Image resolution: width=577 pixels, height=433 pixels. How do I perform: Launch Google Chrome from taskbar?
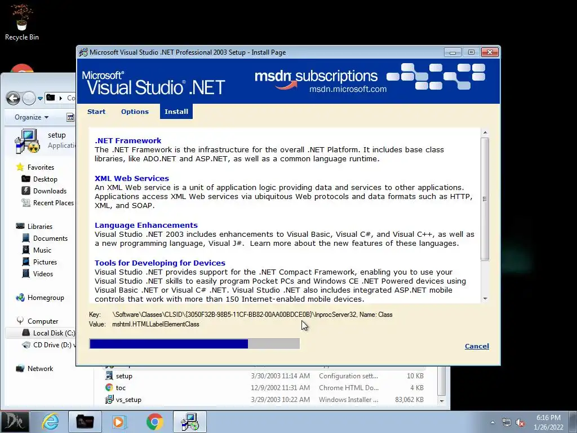[154, 422]
